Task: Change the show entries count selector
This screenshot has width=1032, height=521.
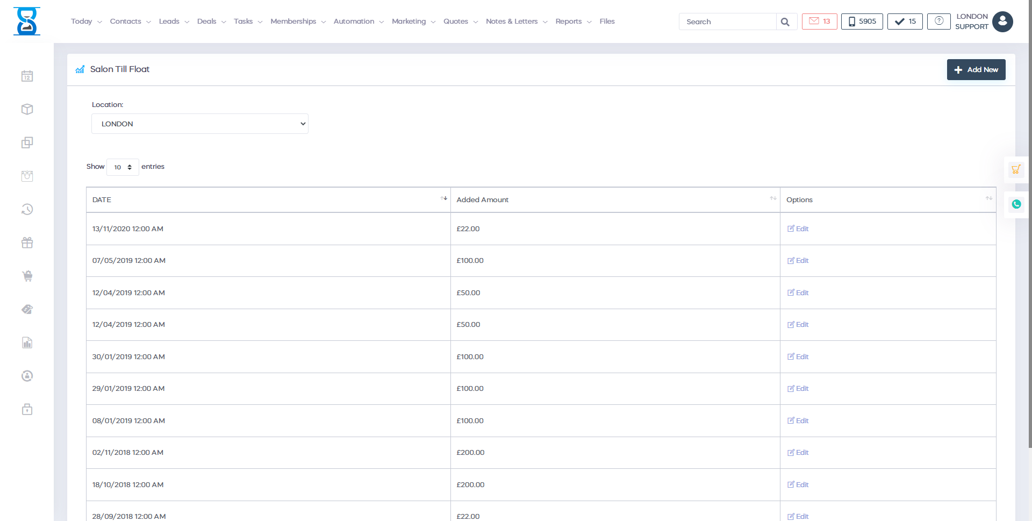Action: [123, 167]
